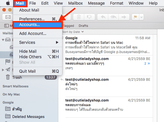The width and height of the screenshot is (164, 122).
Task: Expand the Sent mailbox disclosure triangle
Action: [x=3, y=70]
